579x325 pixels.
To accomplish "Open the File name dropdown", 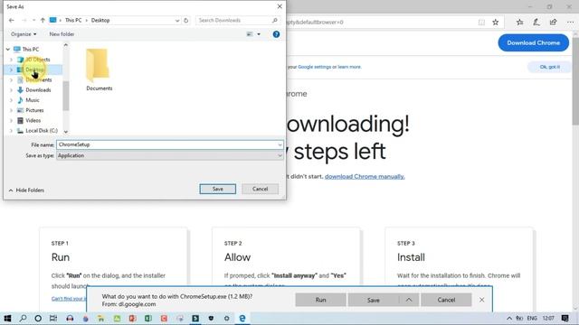I will pyautogui.click(x=280, y=144).
